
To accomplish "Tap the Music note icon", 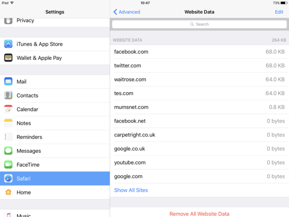I will click(8, 214).
